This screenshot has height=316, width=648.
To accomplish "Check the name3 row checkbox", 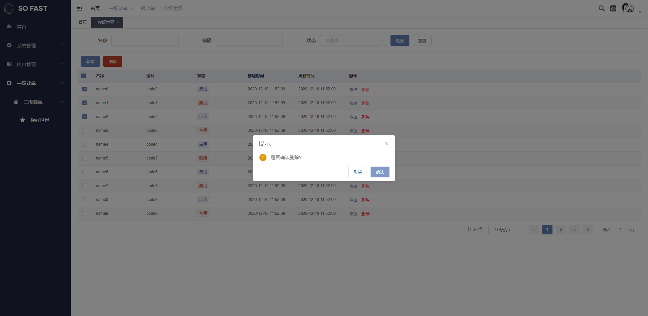I will tap(85, 131).
